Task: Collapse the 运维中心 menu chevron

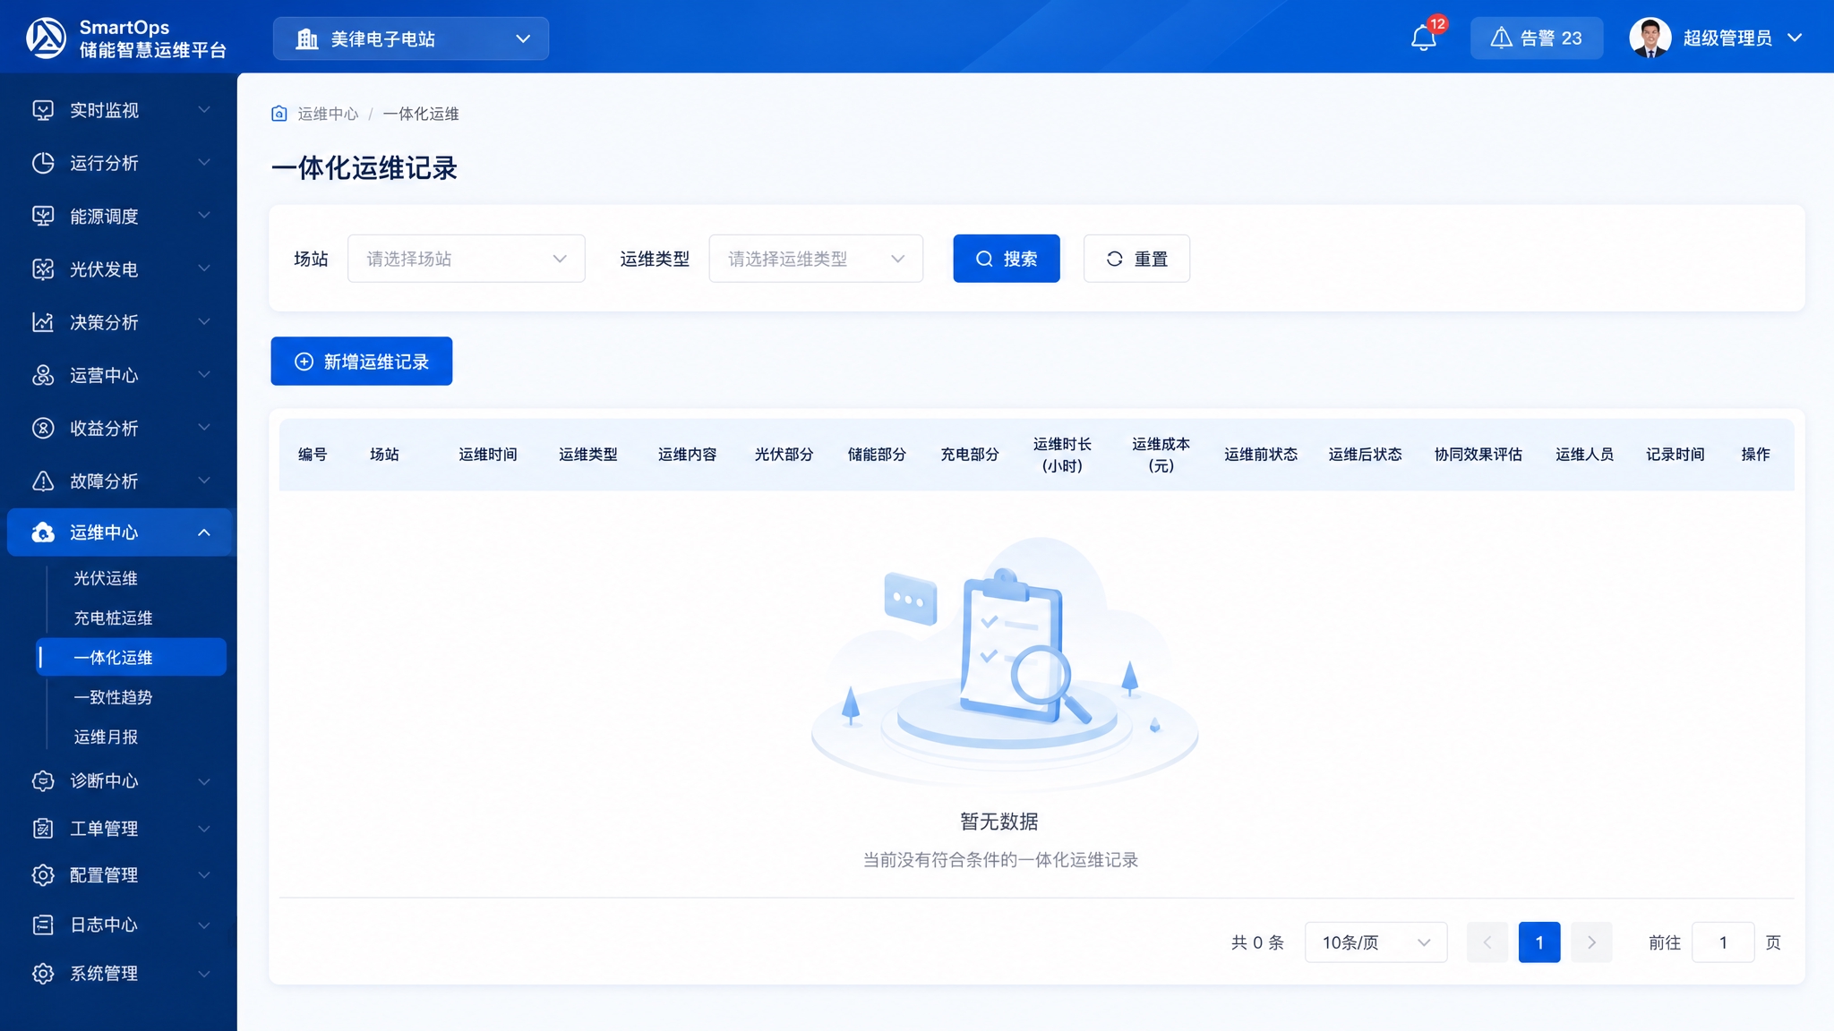Action: coord(204,533)
